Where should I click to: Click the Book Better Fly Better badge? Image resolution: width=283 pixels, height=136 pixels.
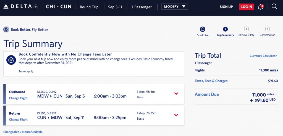tap(26, 29)
